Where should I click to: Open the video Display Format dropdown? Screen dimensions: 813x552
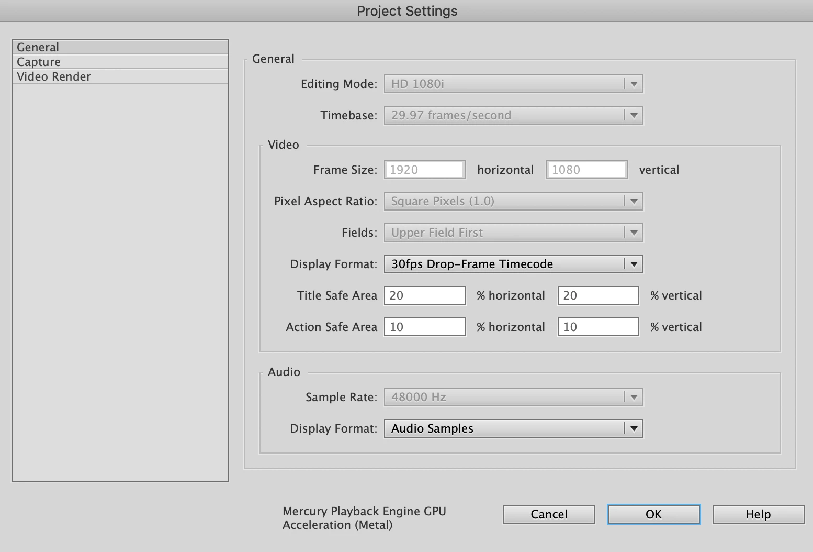click(x=513, y=264)
